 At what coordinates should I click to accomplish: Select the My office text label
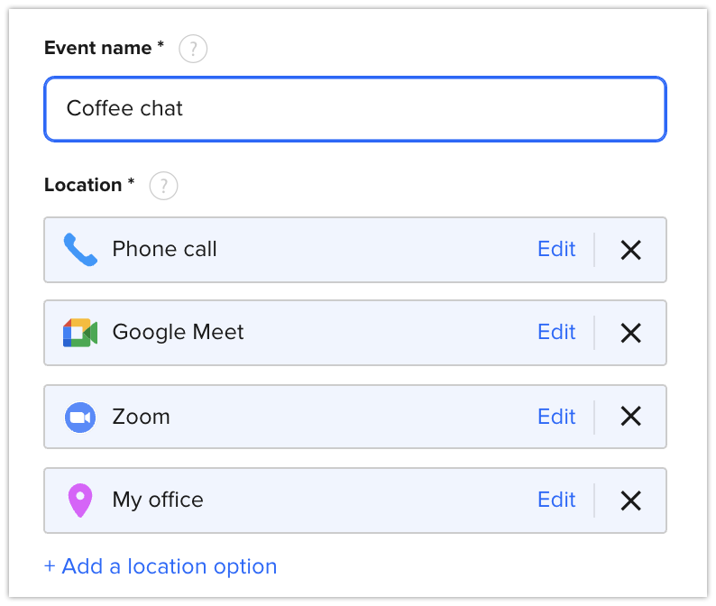[x=158, y=500]
